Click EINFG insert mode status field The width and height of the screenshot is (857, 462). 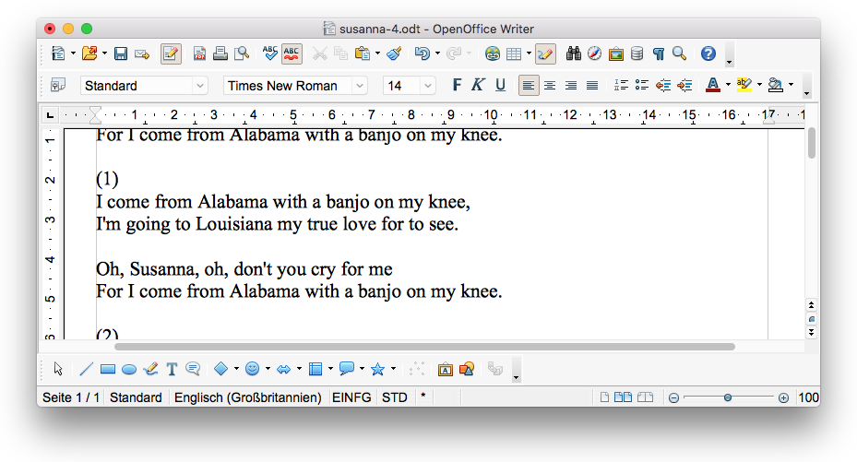click(351, 397)
